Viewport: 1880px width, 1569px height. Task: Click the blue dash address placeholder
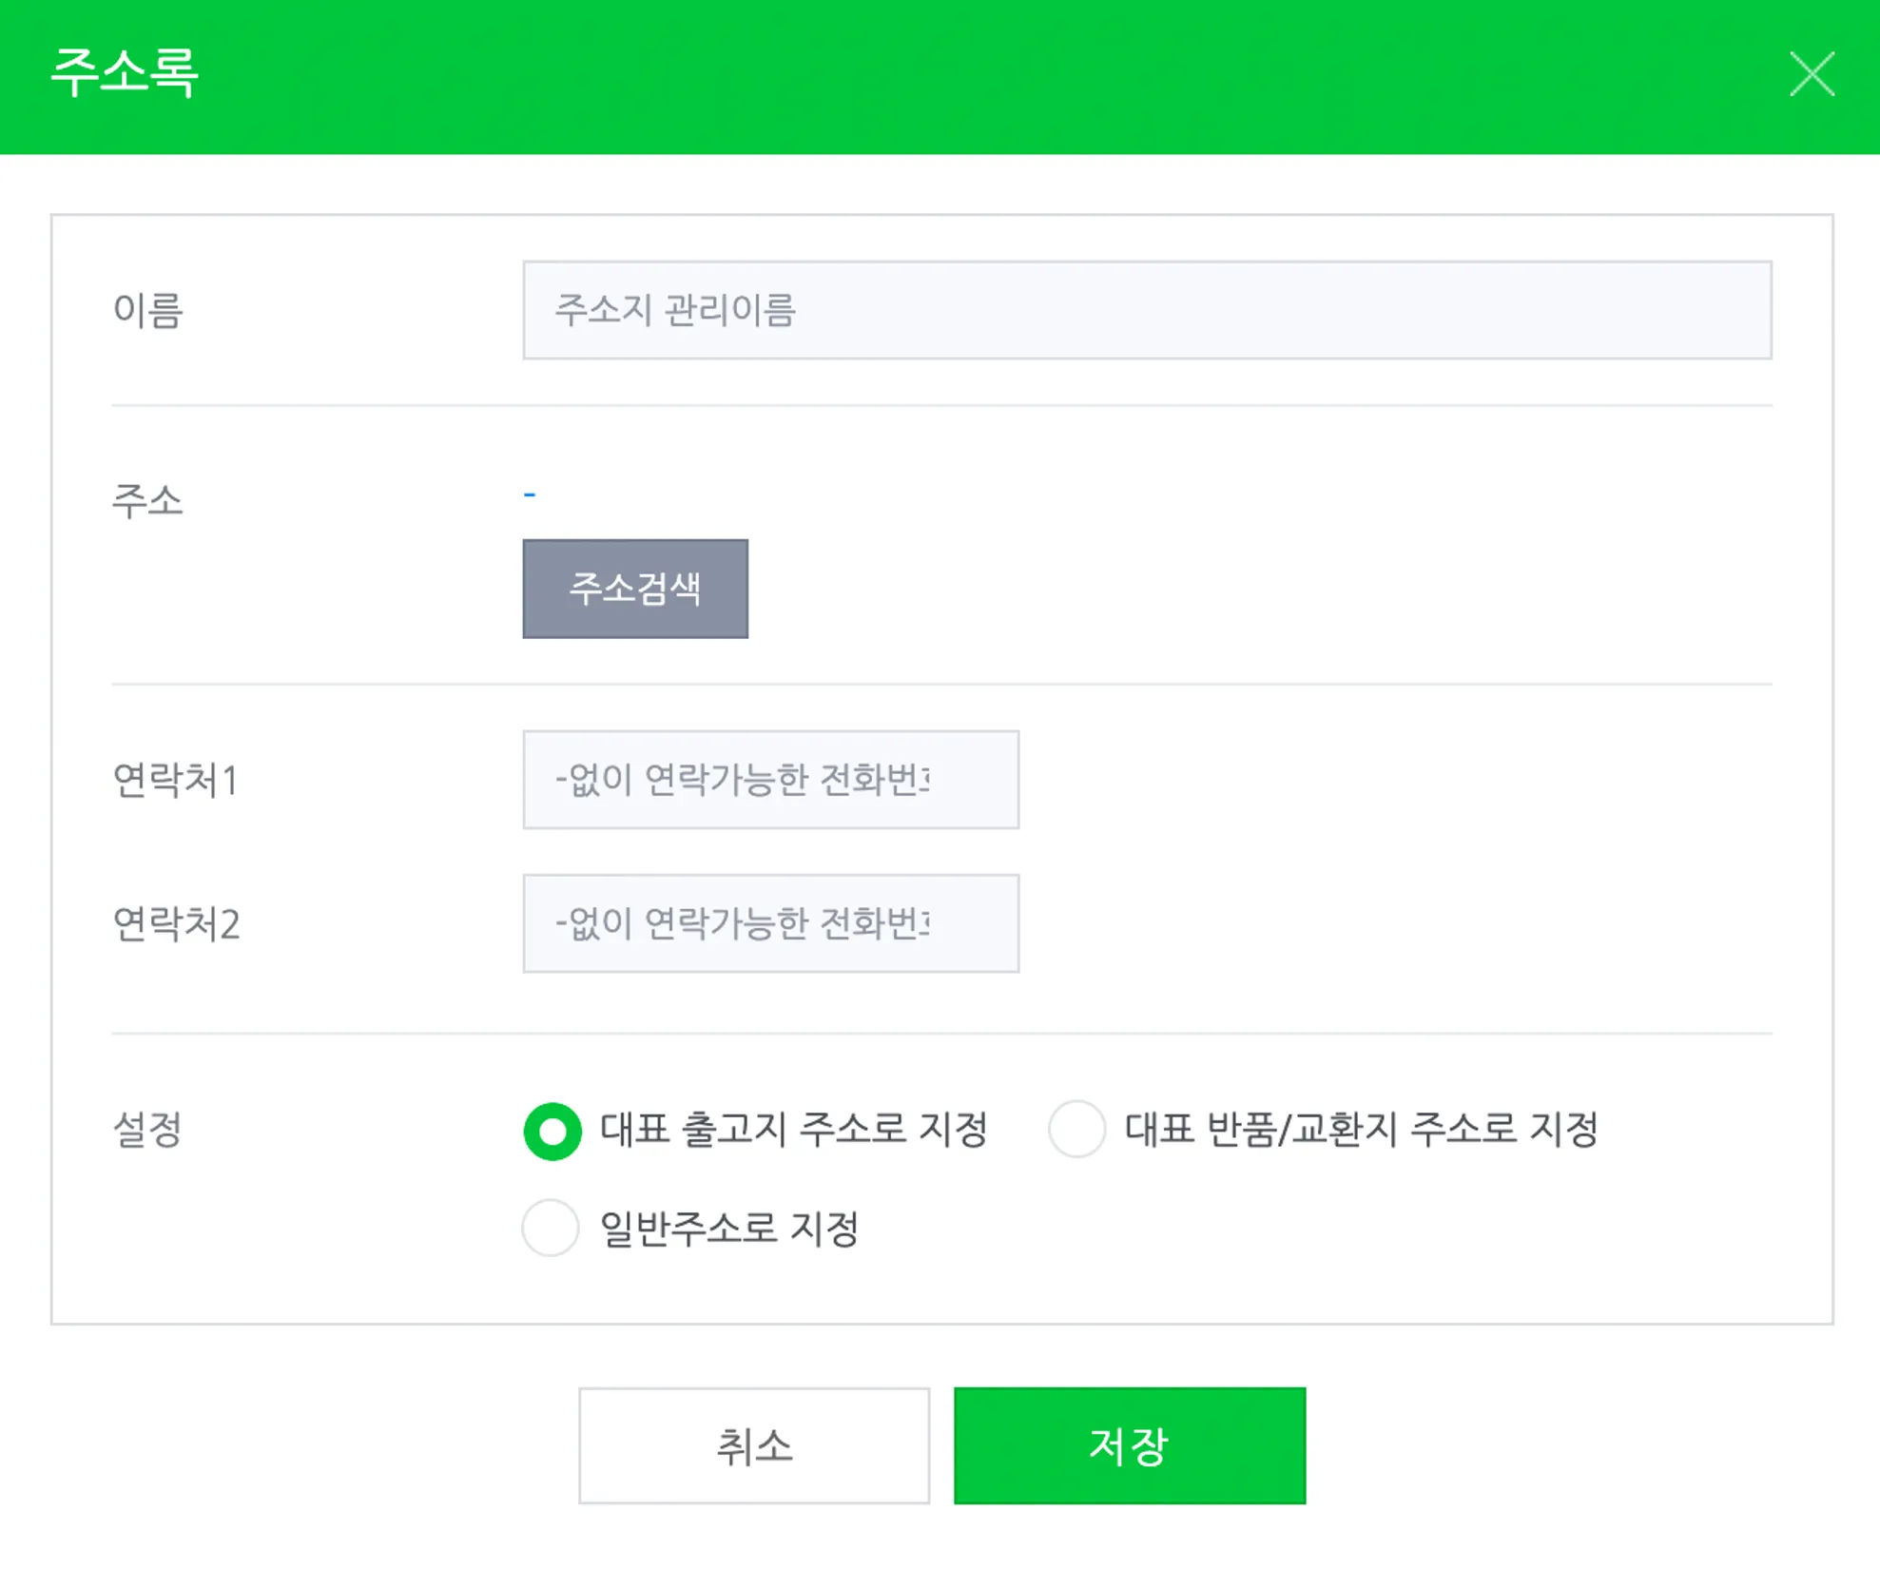530,494
